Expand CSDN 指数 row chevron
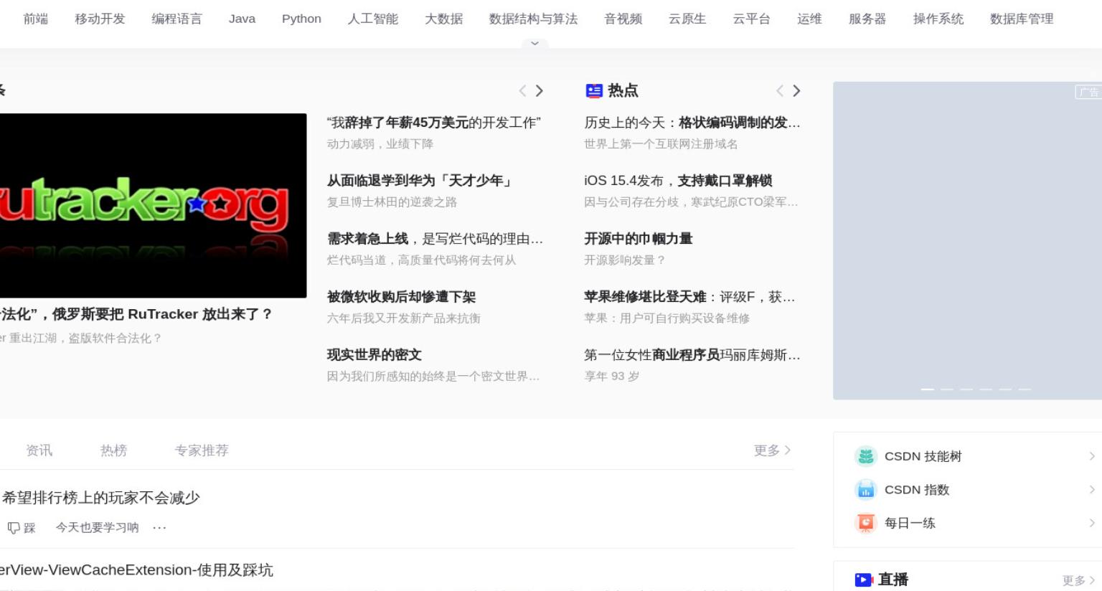The width and height of the screenshot is (1102, 591). pos(1092,490)
